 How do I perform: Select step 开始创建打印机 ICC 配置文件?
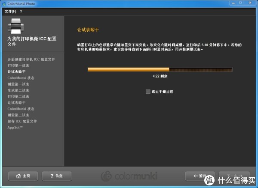31,60
